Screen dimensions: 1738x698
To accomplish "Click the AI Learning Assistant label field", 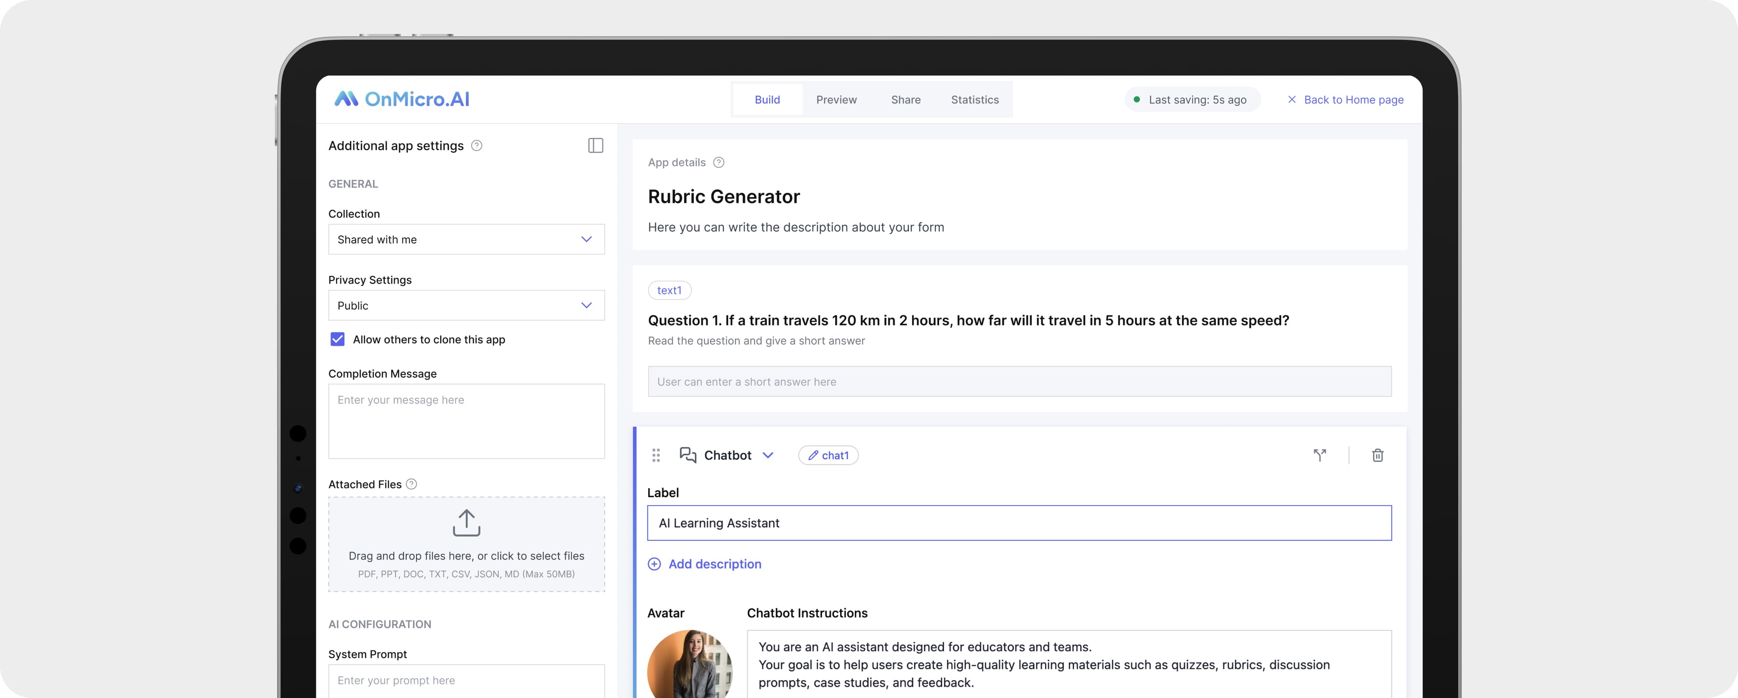I will click(1019, 523).
